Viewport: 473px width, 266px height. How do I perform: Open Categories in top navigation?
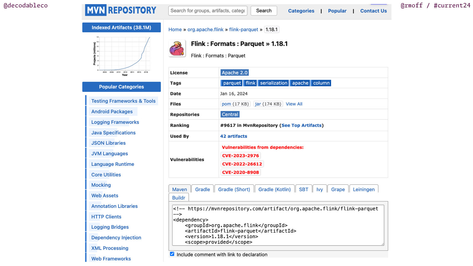pos(301,11)
